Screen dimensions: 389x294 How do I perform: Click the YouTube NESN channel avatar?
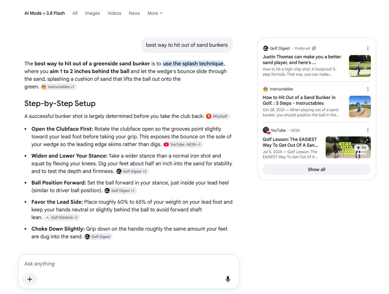coord(266,130)
